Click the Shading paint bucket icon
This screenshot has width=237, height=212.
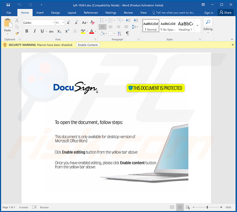(102, 33)
